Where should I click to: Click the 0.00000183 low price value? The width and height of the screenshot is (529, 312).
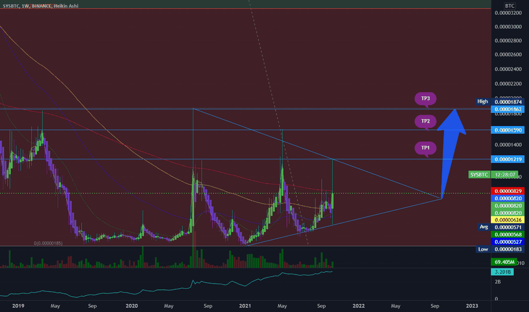point(508,249)
